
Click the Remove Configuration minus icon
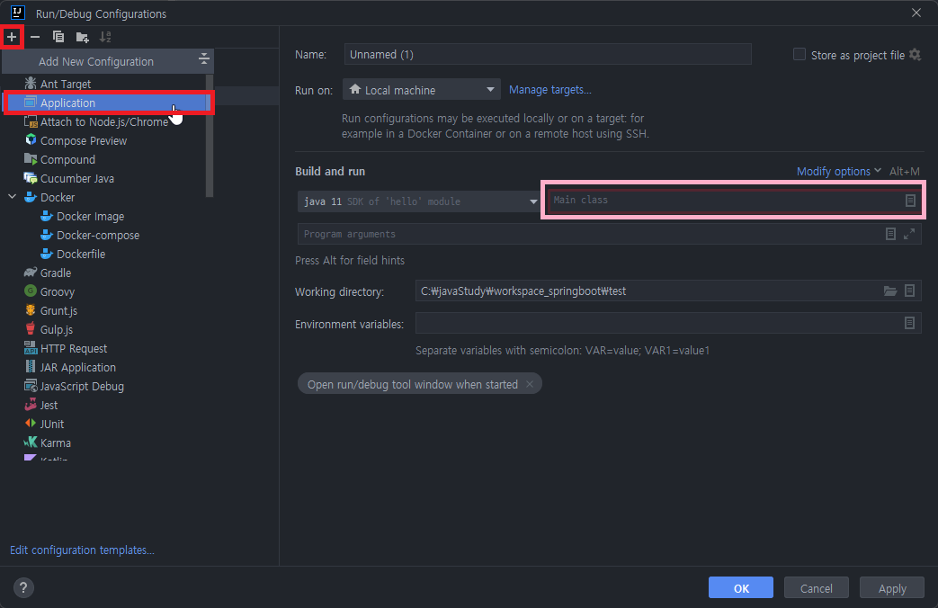point(35,37)
